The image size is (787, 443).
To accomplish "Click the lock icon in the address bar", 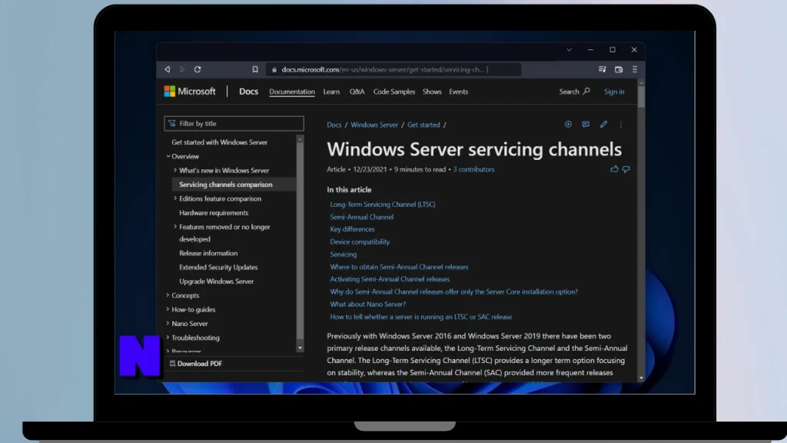I will click(274, 70).
